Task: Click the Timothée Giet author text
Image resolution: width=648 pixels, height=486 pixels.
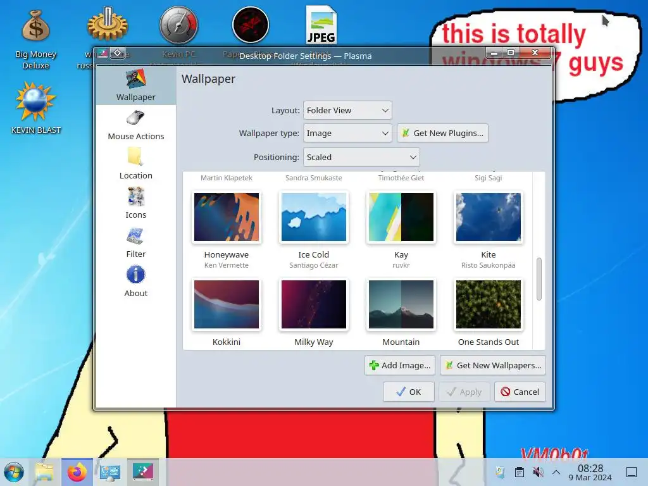Action: tap(401, 178)
